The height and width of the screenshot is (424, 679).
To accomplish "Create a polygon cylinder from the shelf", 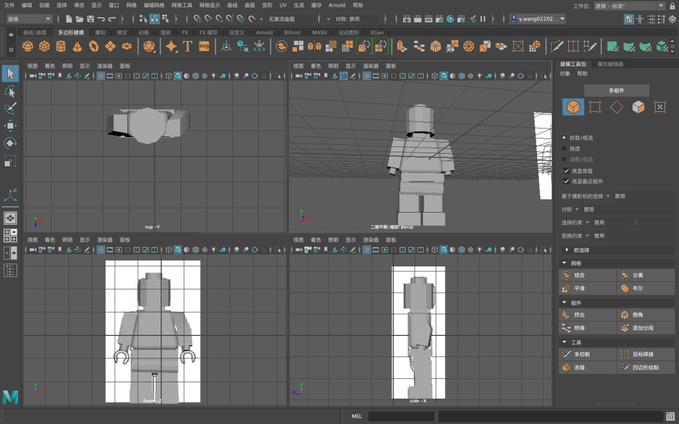I will [61, 46].
